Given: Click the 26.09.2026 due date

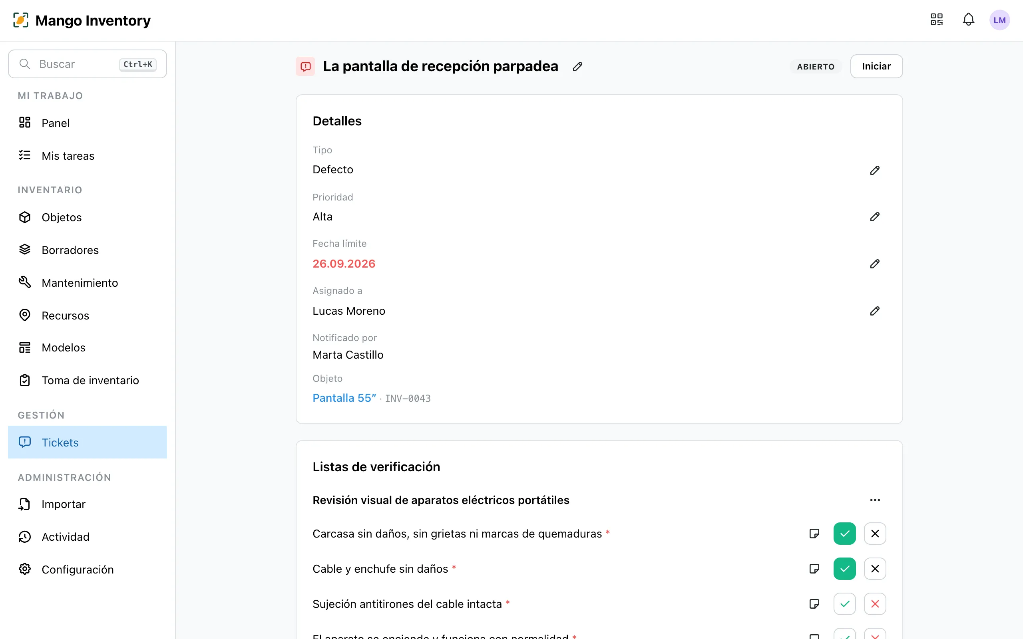Looking at the screenshot, I should 344,264.
